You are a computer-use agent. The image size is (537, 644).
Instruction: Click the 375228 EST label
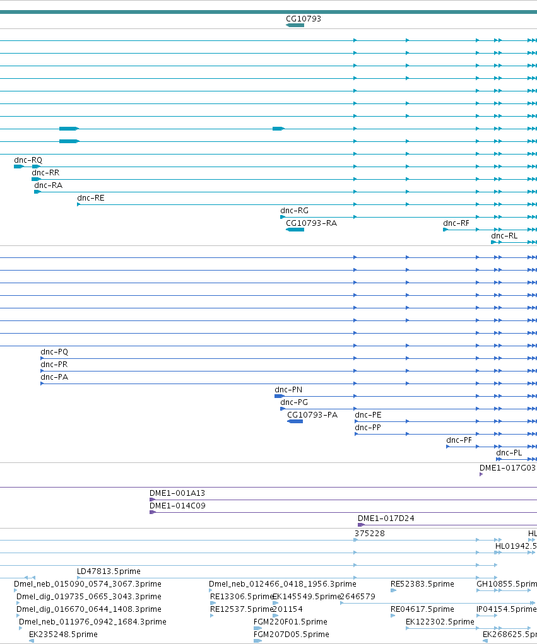click(370, 534)
